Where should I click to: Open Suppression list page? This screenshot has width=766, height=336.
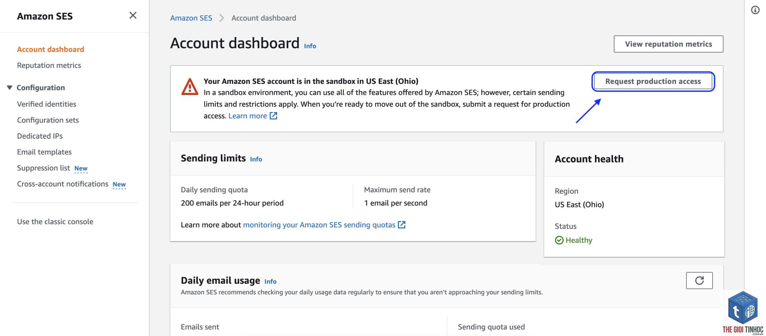click(x=43, y=168)
